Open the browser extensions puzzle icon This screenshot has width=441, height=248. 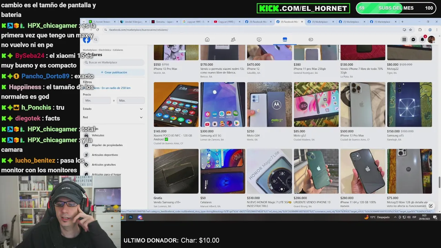click(420, 30)
